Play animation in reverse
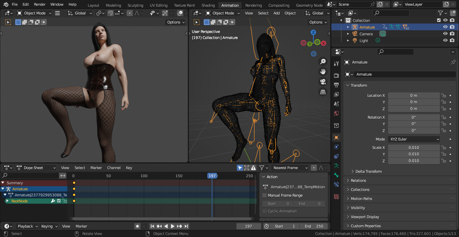This screenshot has height=237, width=459. coord(166,226)
